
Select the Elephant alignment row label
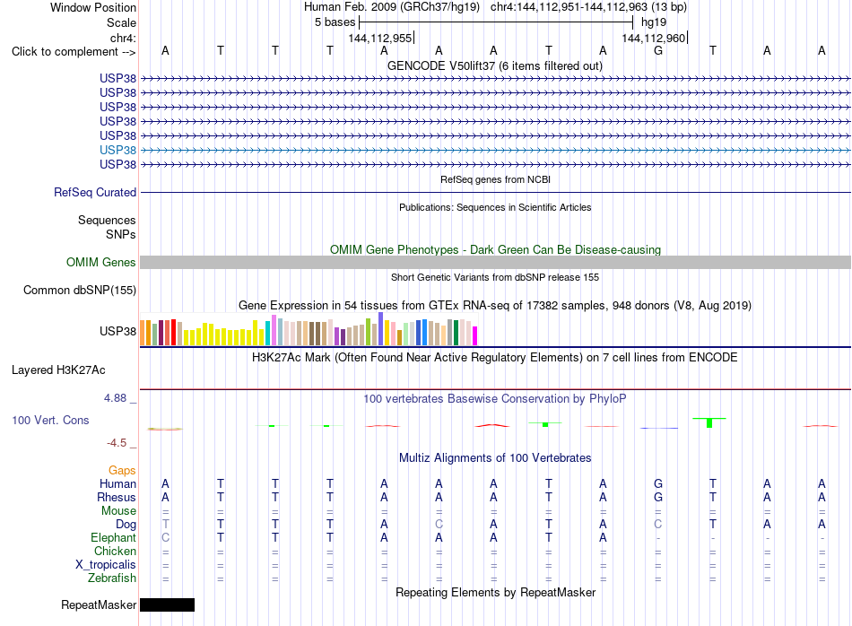click(x=113, y=537)
